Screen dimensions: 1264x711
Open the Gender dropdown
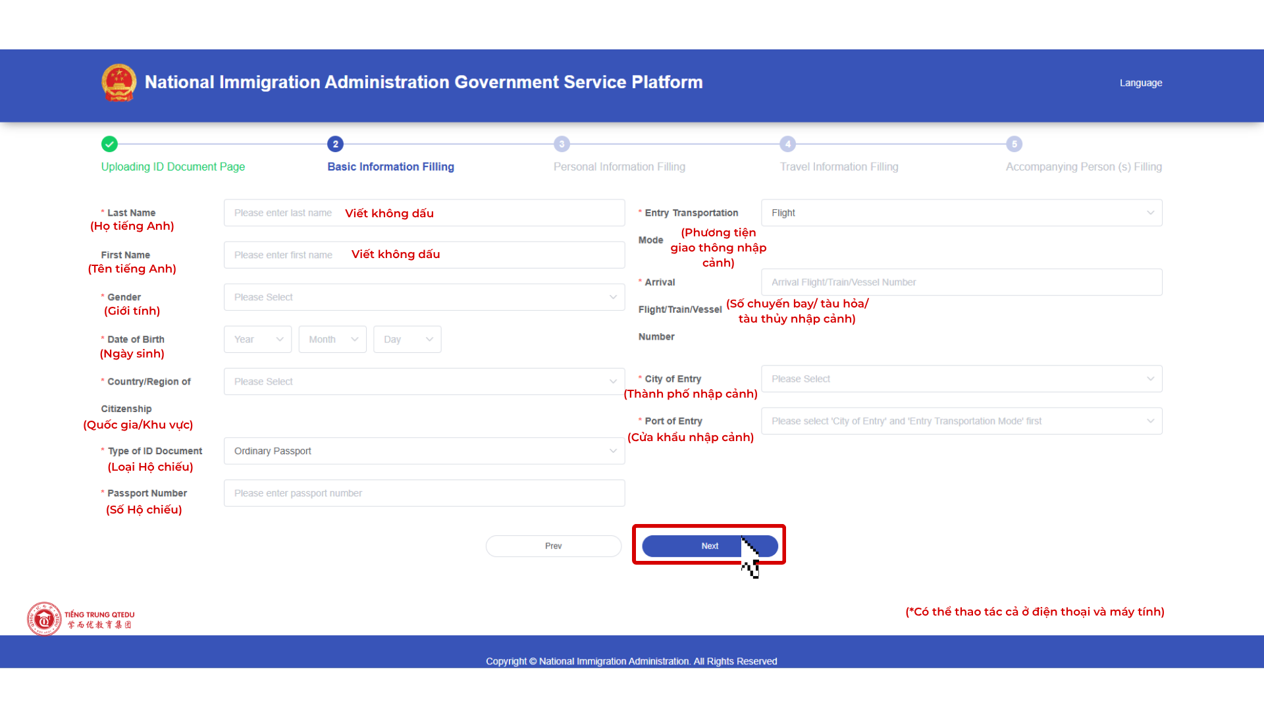tap(424, 297)
